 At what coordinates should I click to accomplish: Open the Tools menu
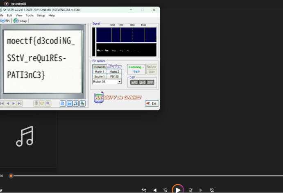coord(29,15)
